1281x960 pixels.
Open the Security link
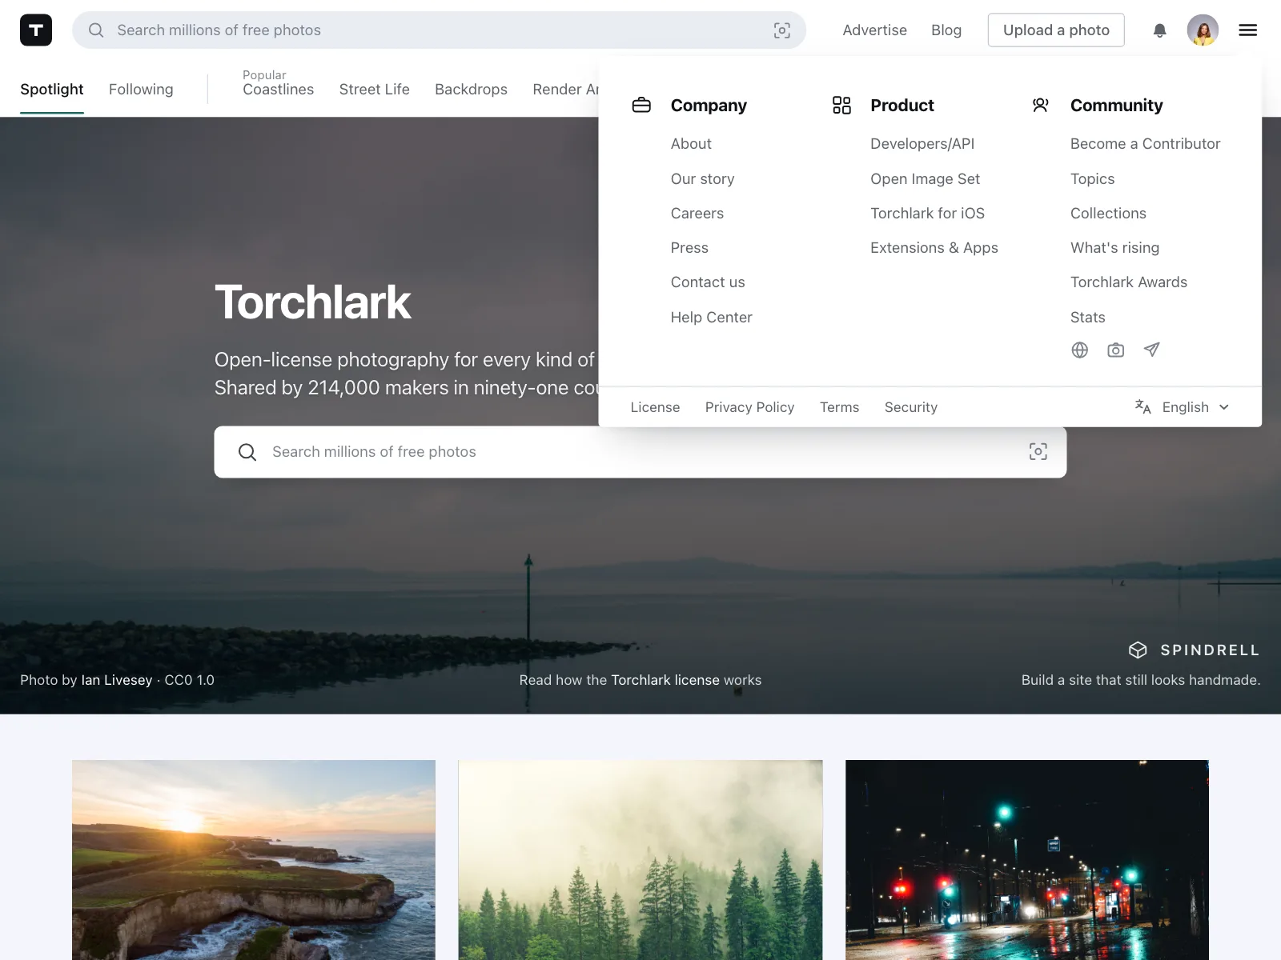910,407
